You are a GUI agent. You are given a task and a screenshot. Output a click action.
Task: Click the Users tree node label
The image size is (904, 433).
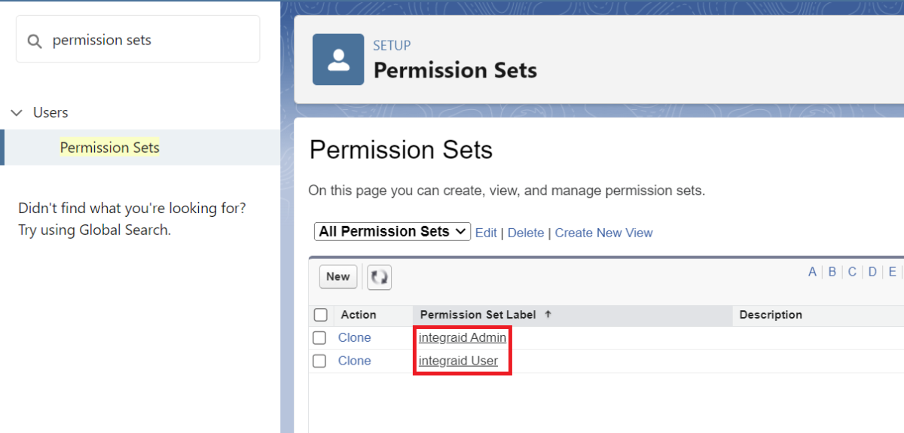[x=50, y=112]
